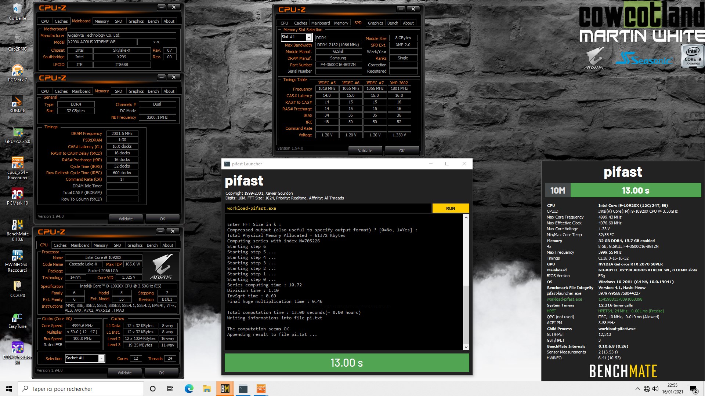Open Microsoft Edge from the taskbar
Viewport: 705px width, 396px height.
coord(189,389)
